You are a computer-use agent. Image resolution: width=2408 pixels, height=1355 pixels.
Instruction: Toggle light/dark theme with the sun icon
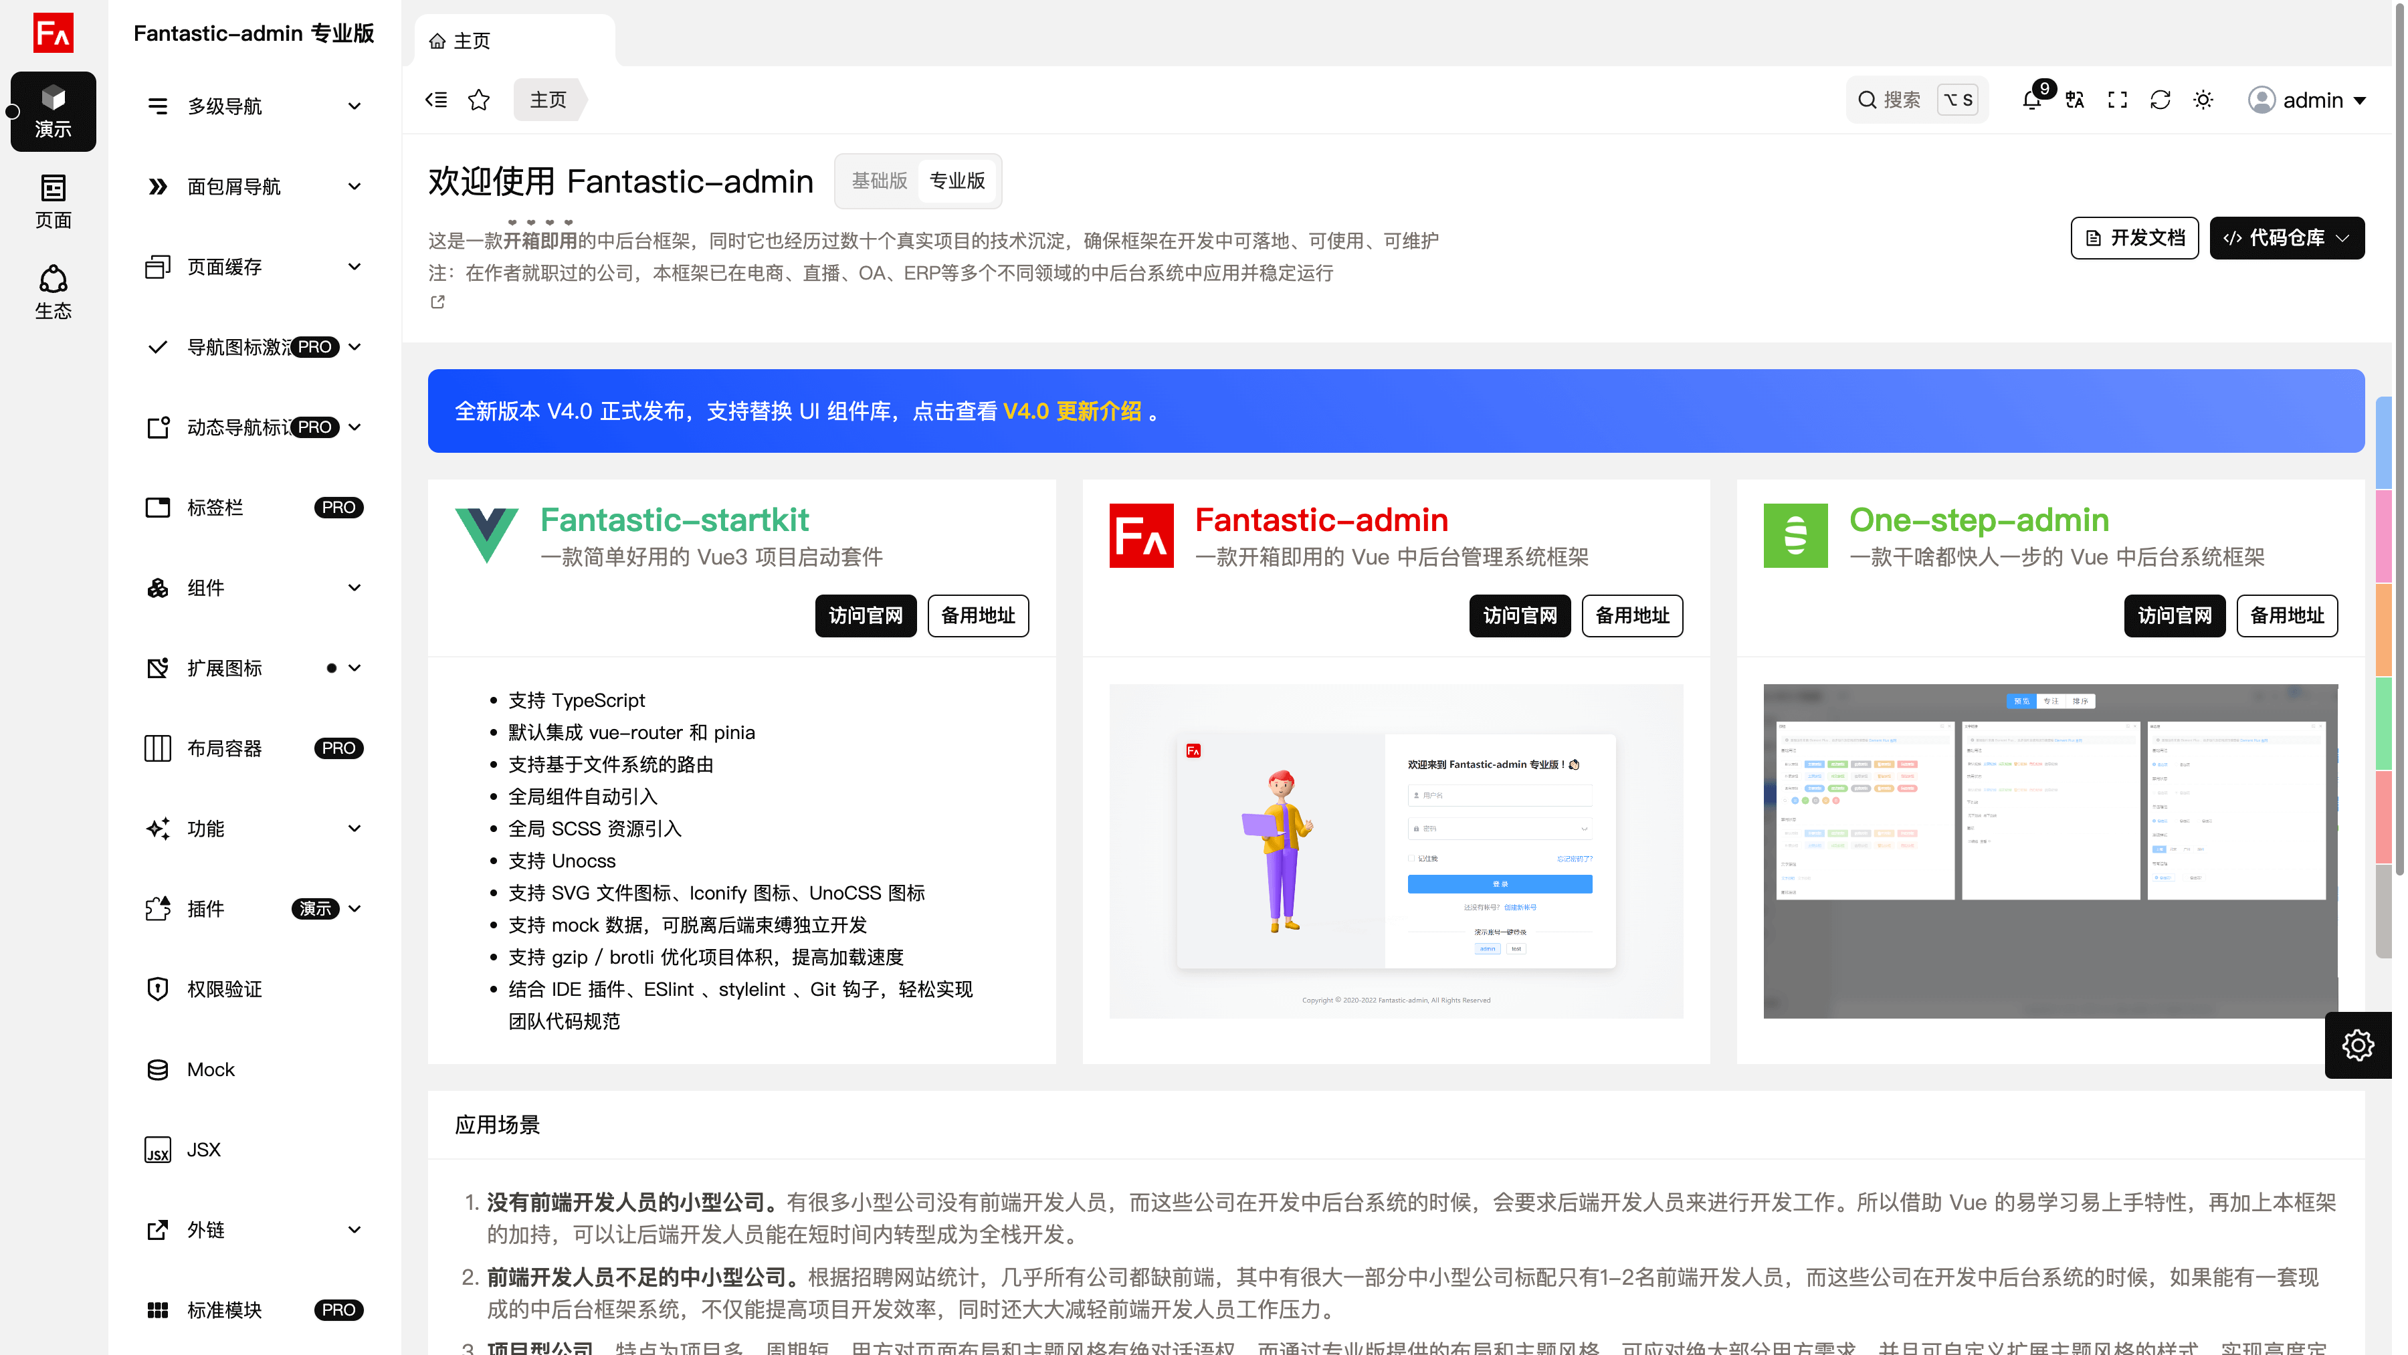click(x=2203, y=100)
